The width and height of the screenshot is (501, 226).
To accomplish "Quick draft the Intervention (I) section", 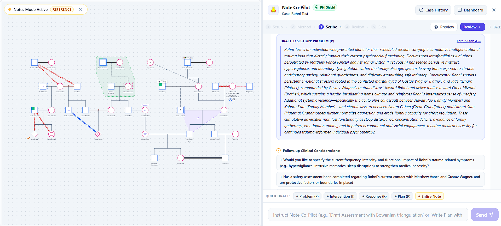I will 340,196.
